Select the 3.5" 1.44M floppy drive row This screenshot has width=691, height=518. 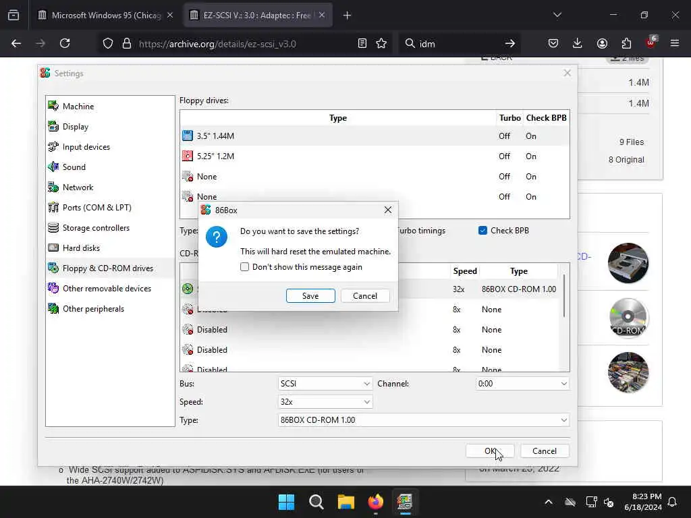pyautogui.click(x=375, y=136)
